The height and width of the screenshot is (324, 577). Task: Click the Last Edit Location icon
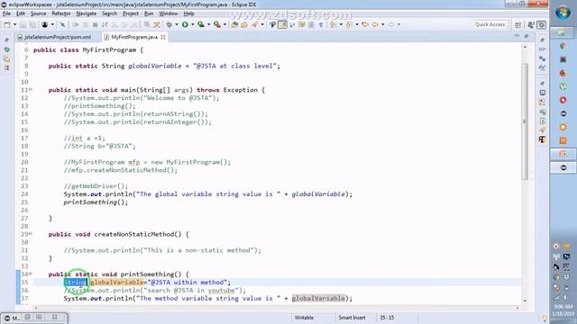click(365, 24)
